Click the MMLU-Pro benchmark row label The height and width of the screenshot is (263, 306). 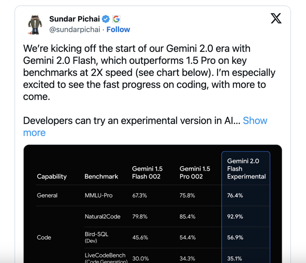pyautogui.click(x=98, y=195)
